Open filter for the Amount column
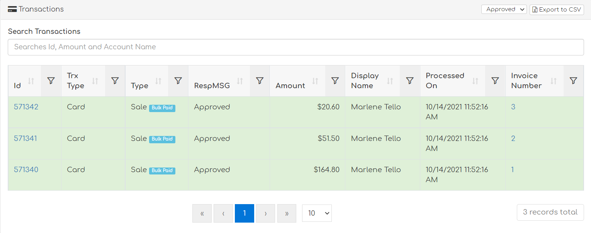The width and height of the screenshot is (591, 233). (335, 81)
